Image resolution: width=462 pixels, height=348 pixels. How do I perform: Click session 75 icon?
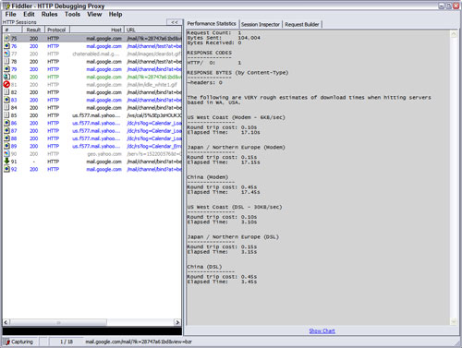pyautogui.click(x=6, y=38)
